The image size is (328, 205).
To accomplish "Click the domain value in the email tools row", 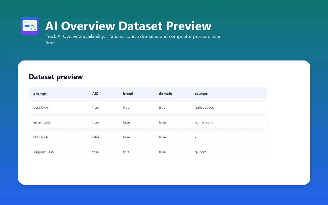I will coord(162,122).
